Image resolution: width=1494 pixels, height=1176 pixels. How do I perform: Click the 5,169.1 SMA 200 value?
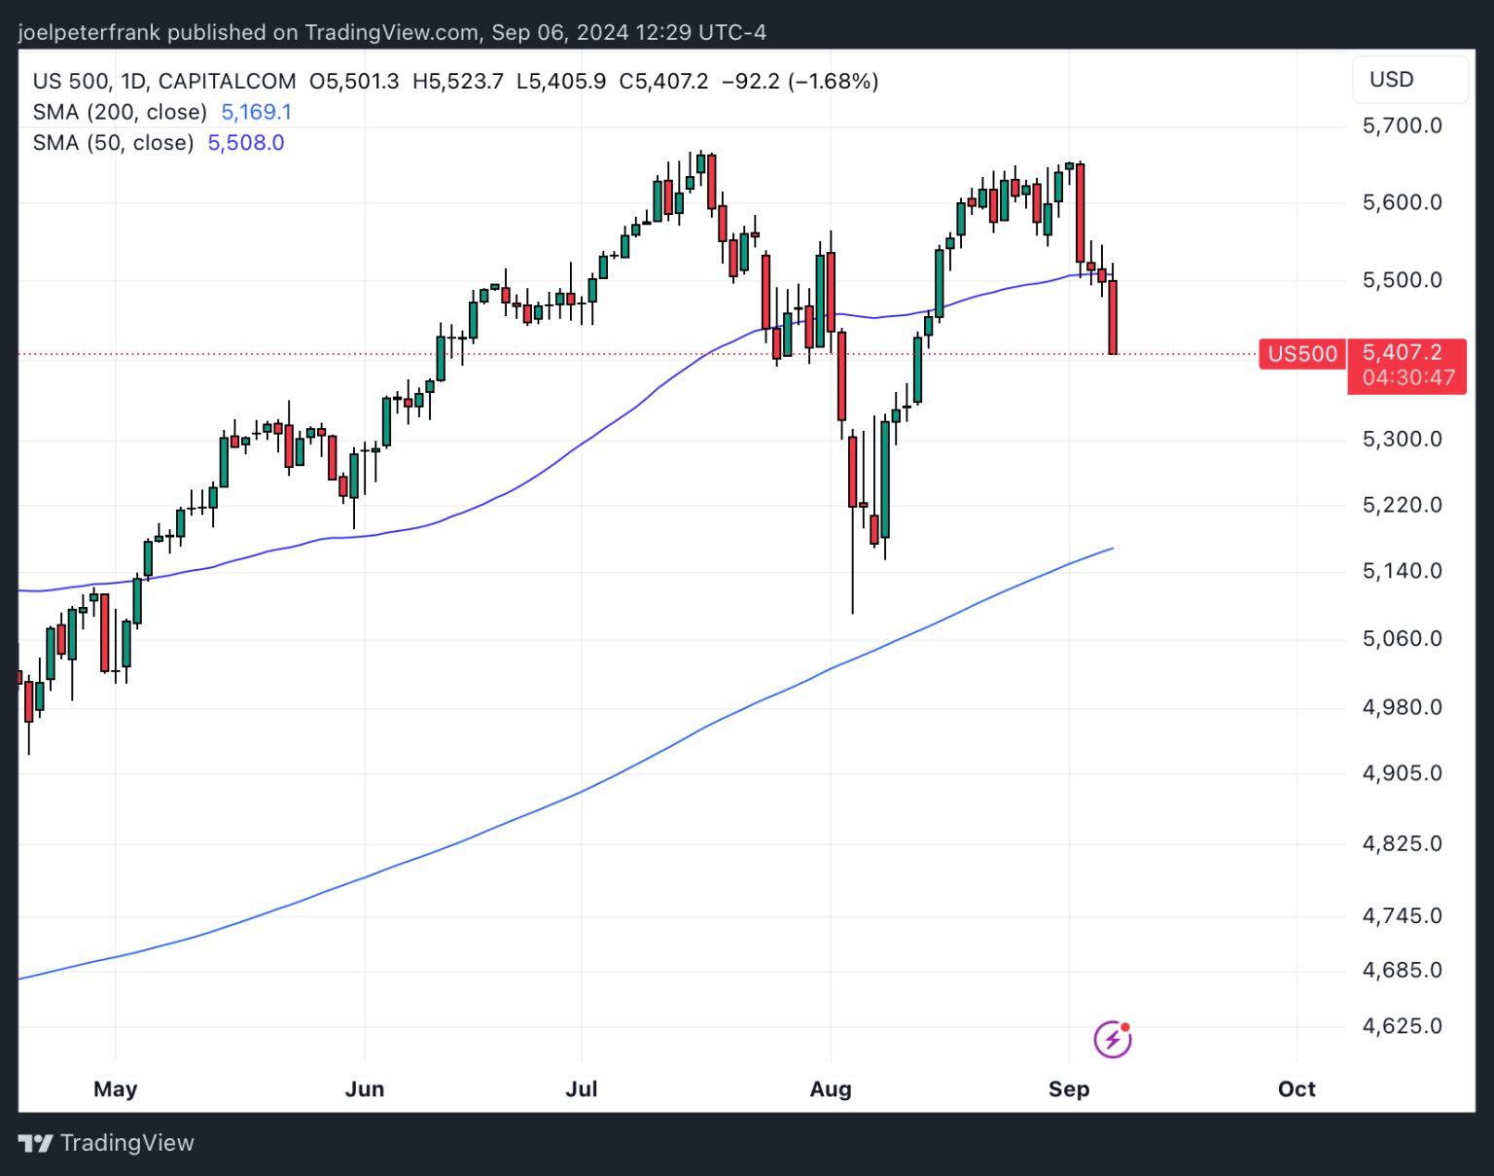(x=256, y=112)
